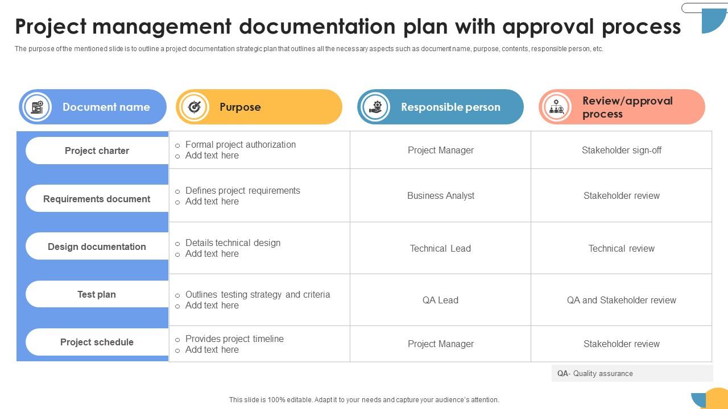
Task: Click the document icon beside Document name
Action: coord(36,107)
